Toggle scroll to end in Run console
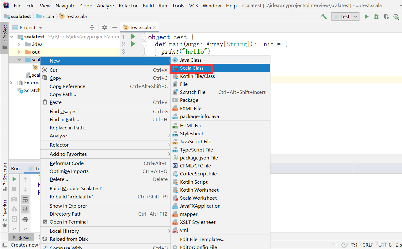The width and height of the screenshot is (402, 249). (x=25, y=209)
